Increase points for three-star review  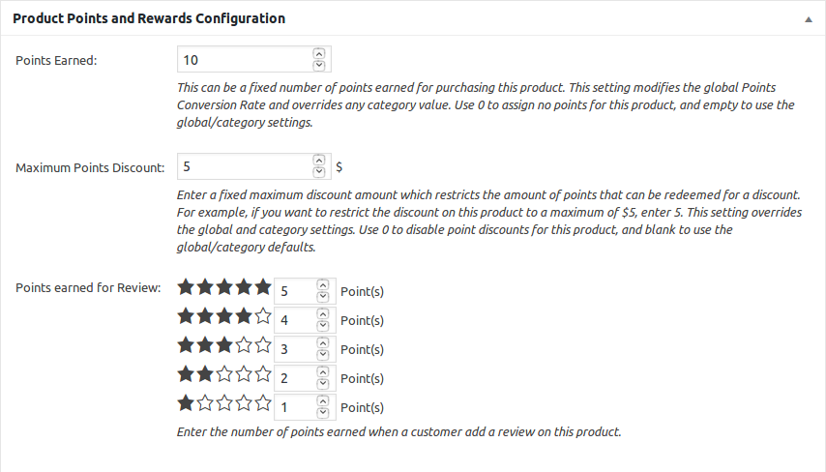pyautogui.click(x=322, y=343)
